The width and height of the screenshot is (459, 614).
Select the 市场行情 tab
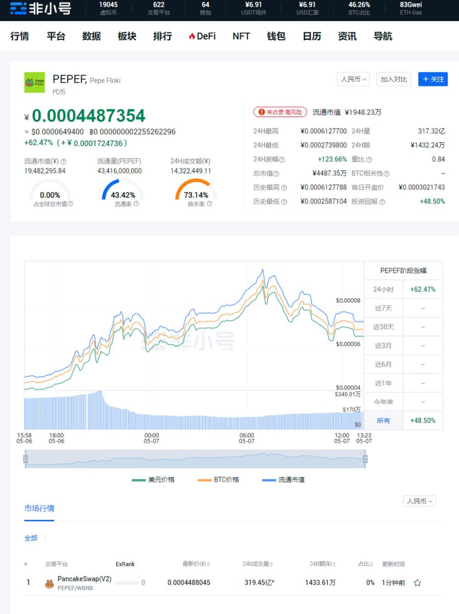[39, 509]
